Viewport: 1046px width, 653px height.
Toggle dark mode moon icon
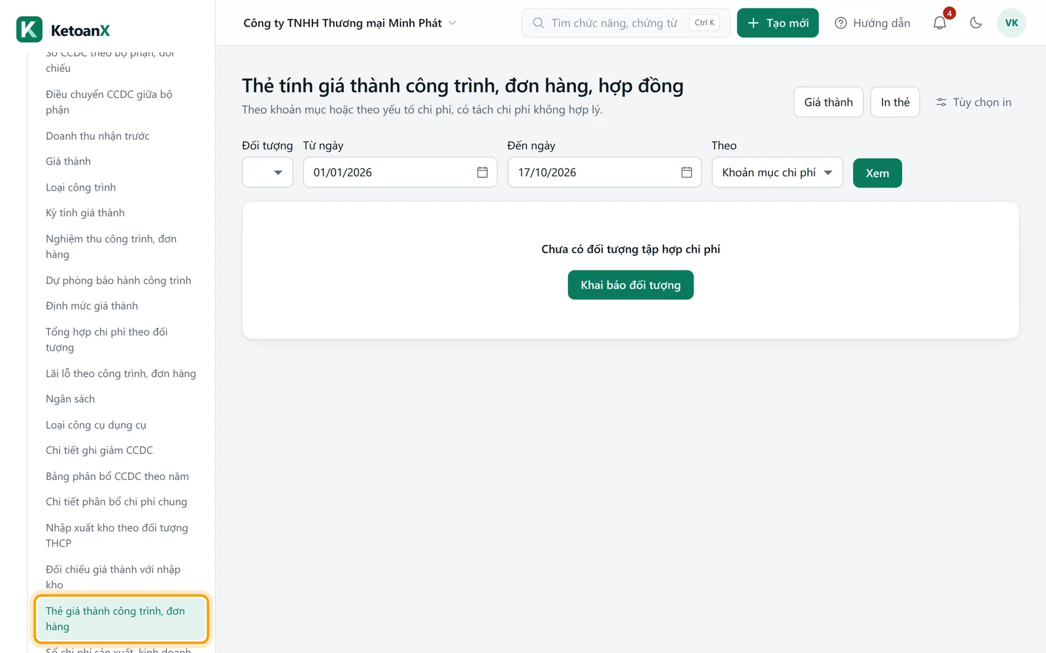pos(976,23)
